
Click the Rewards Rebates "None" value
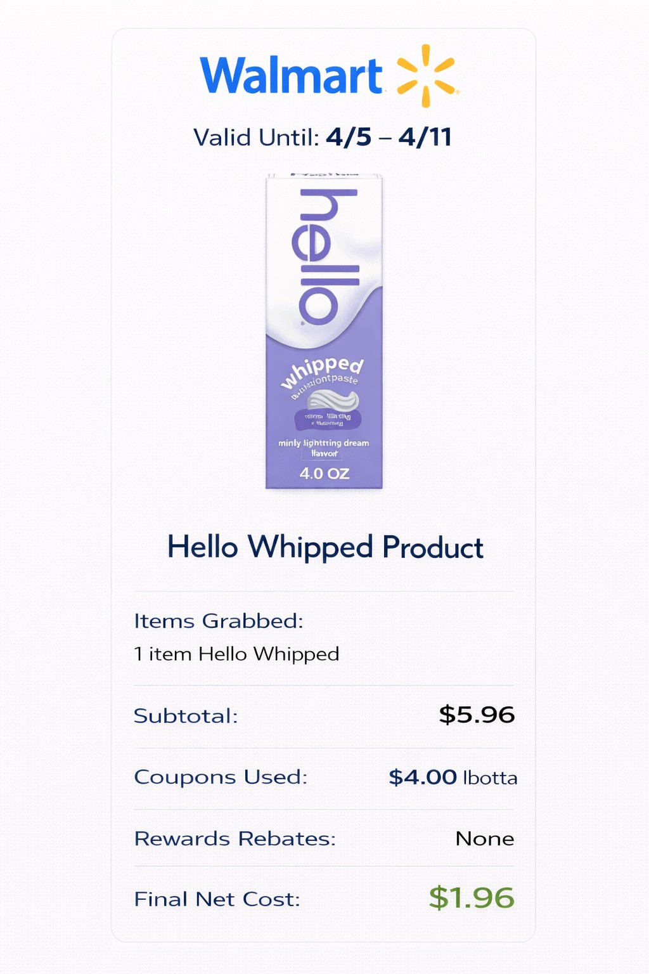[484, 838]
